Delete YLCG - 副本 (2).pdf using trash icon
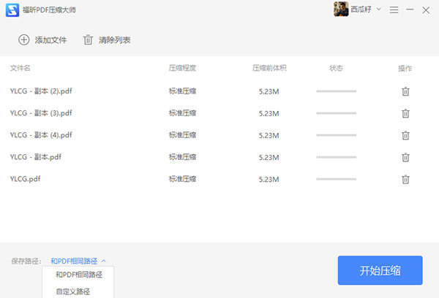Image resolution: width=439 pixels, height=298 pixels. point(405,91)
